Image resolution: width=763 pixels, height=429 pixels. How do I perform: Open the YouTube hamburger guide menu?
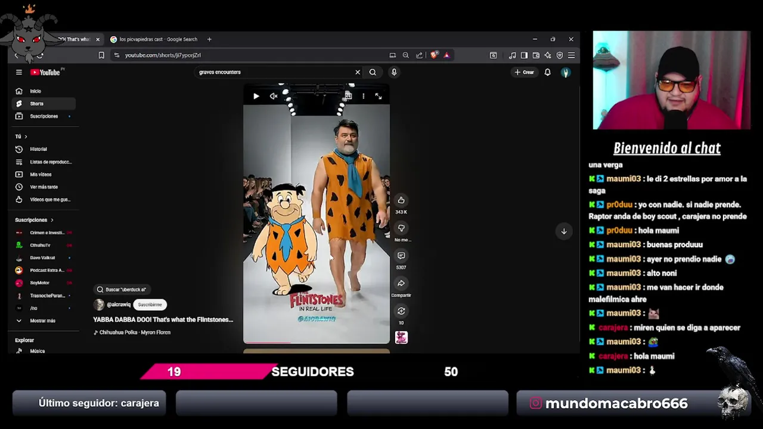[19, 72]
